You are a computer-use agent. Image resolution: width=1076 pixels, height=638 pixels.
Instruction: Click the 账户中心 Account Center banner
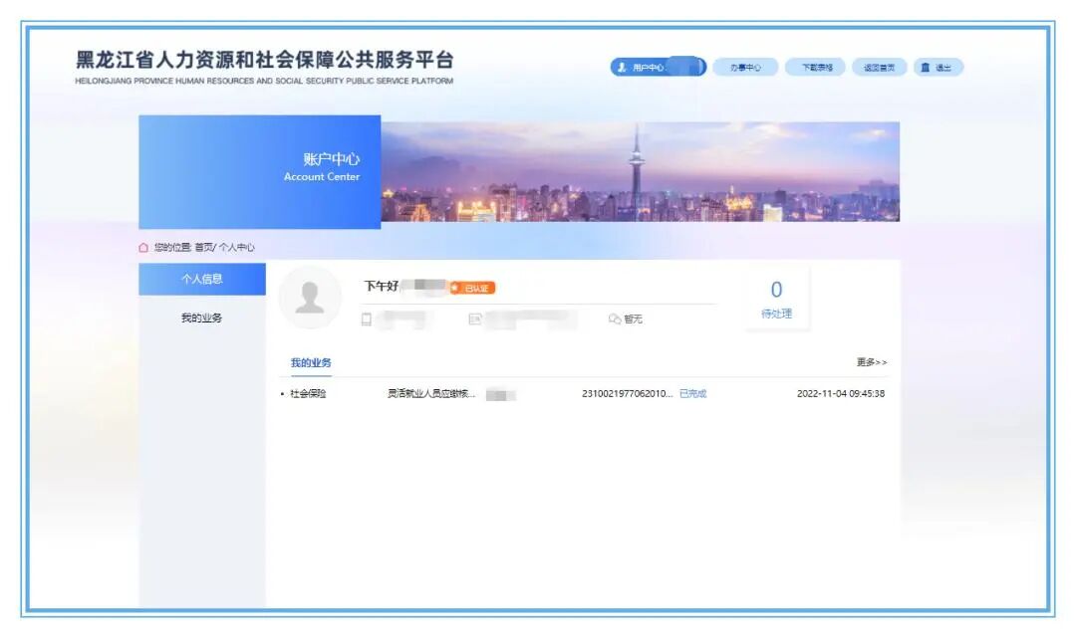tap(259, 171)
